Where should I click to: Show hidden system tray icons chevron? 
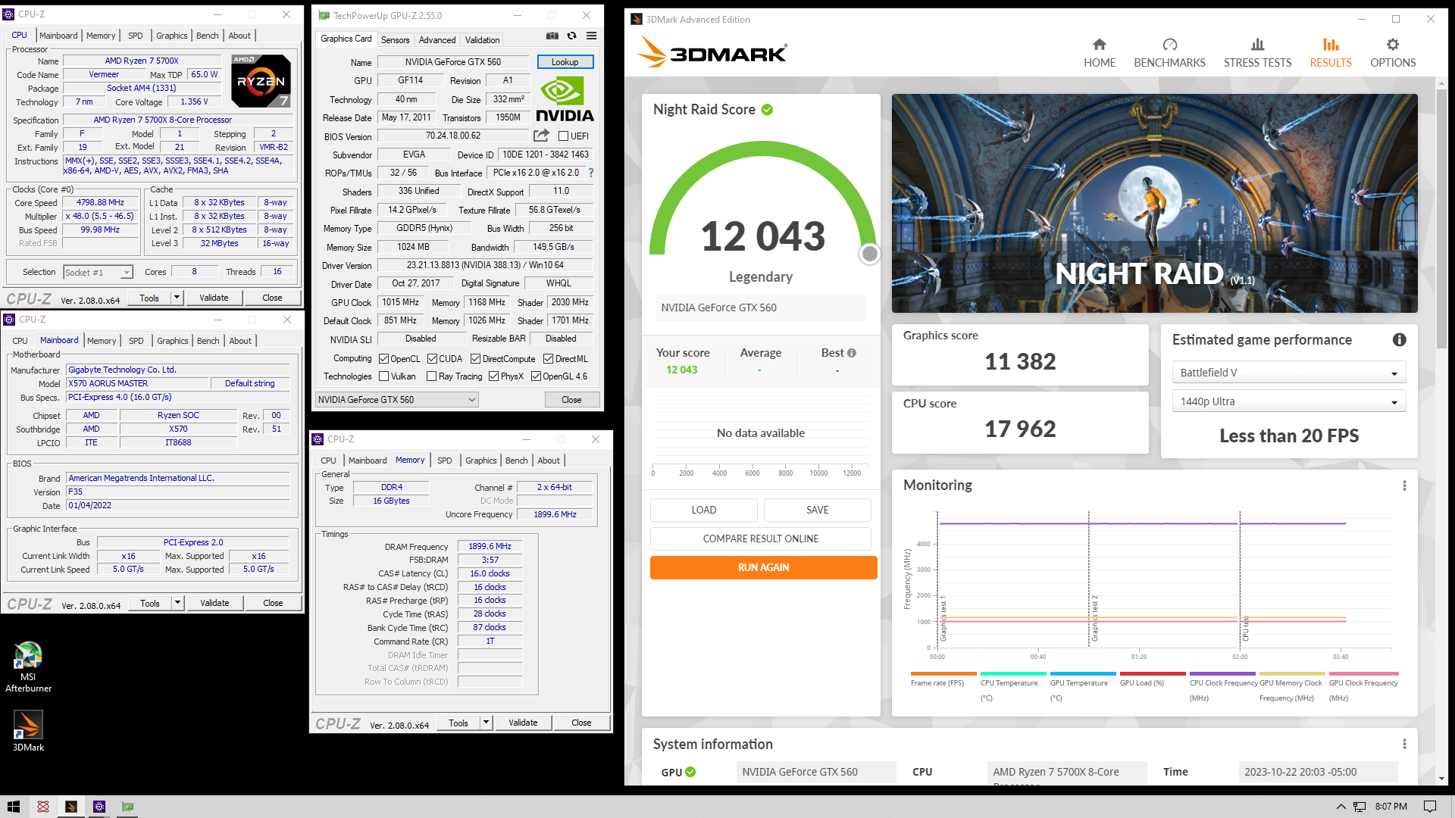pos(1341,807)
